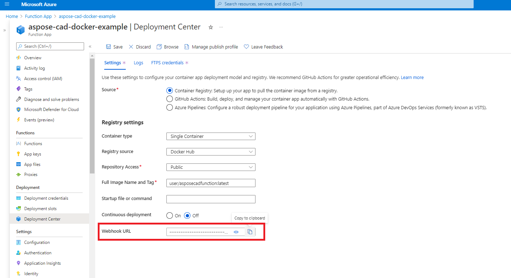The width and height of the screenshot is (511, 278).
Task: Click the sidebar Search (Ctrl+/) box
Action: [50, 46]
